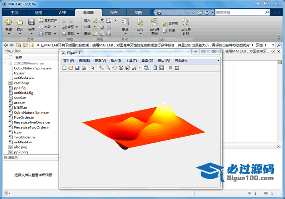Viewport: 285px width, 199px height.
Task: Open the Save (保存) dropdown arrow
Action: click(31, 33)
